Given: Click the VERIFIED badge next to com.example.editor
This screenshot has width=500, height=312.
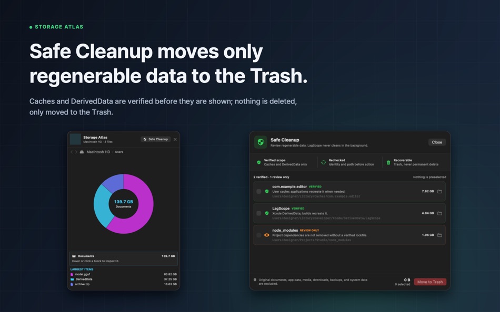Looking at the screenshot, I should coord(315,187).
